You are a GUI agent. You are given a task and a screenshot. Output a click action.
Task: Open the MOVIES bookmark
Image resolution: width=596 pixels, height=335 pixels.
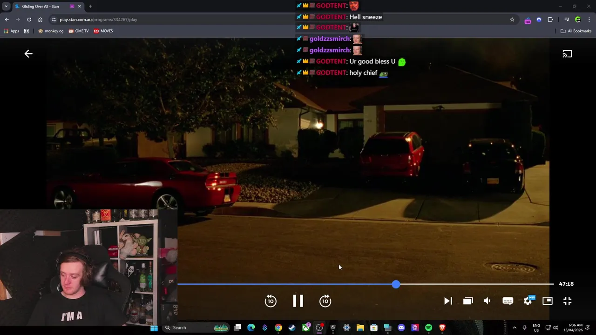coord(103,31)
